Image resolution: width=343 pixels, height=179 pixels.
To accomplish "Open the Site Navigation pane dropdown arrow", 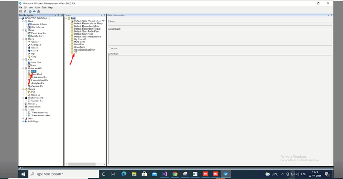I will (56, 15).
